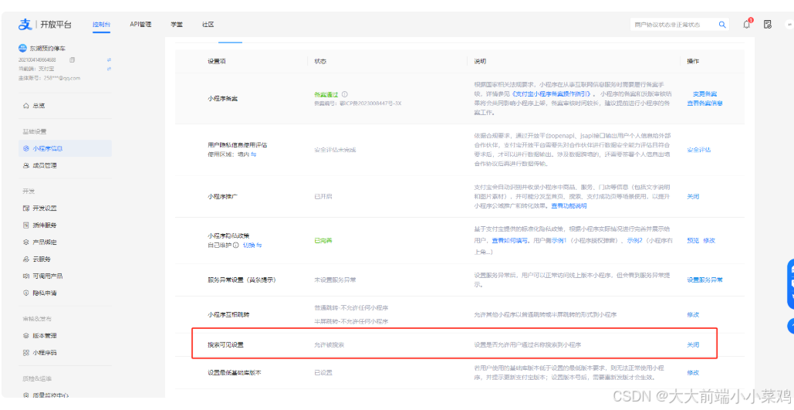This screenshot has height=410, width=794.
Task: Click the 切换 link under 小程序隐私政策
Action: click(x=252, y=246)
